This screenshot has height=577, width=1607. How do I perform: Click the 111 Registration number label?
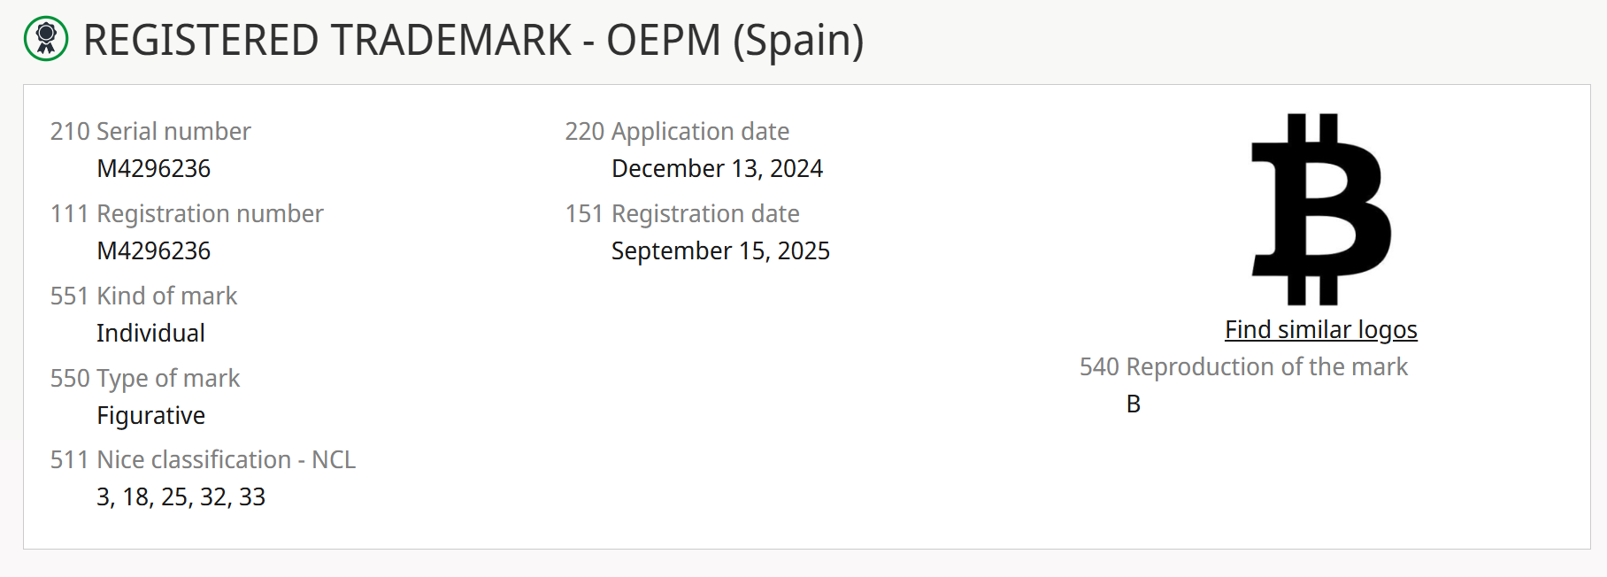pyautogui.click(x=187, y=214)
